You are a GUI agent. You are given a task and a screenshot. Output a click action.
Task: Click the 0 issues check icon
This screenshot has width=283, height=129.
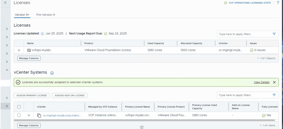pyautogui.click(x=251, y=50)
